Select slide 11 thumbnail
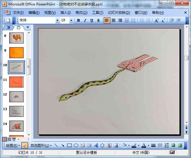Screen dimensions: 191x158 [x=16, y=82]
